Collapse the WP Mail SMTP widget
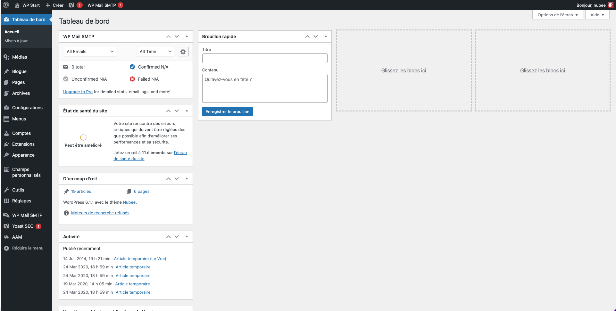This screenshot has height=311, width=616. click(x=187, y=37)
